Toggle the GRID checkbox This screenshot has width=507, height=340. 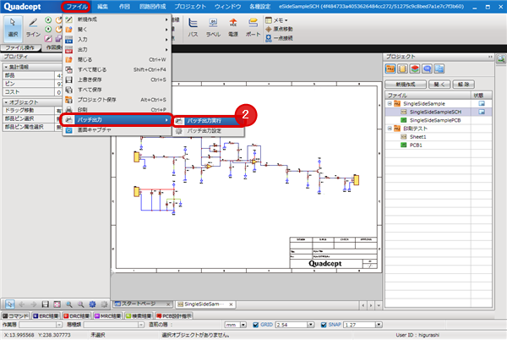pos(256,325)
